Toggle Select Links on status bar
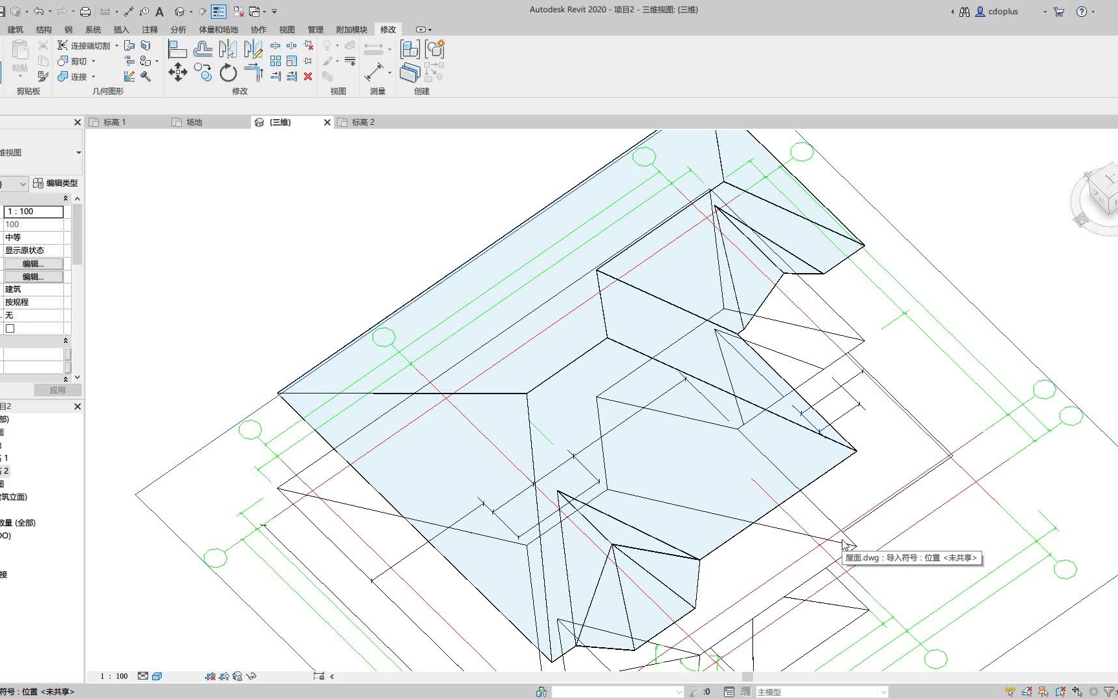Image resolution: width=1118 pixels, height=699 pixels. tap(1011, 692)
